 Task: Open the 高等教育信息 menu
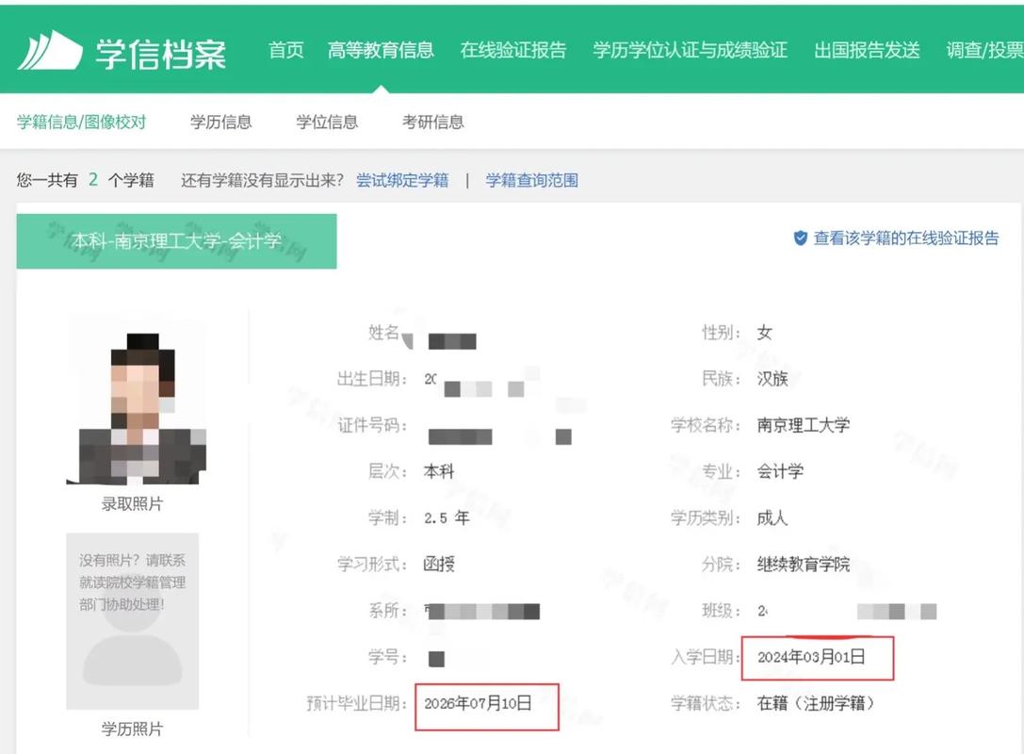[x=381, y=50]
